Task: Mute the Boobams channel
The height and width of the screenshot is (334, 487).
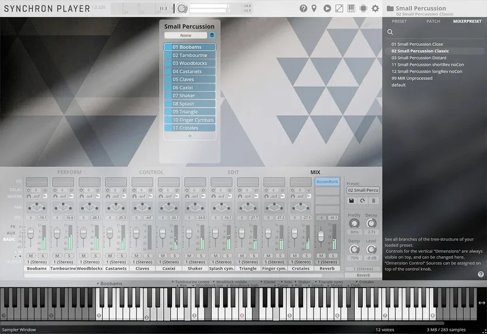Action: (x=31, y=256)
